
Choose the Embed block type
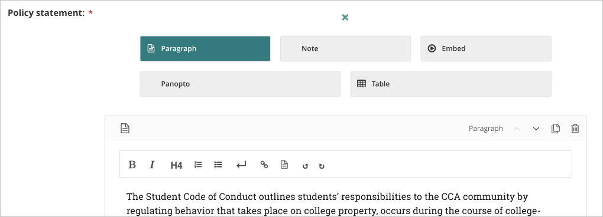[486, 49]
